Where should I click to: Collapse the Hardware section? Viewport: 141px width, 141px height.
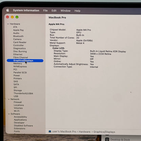point(8,24)
